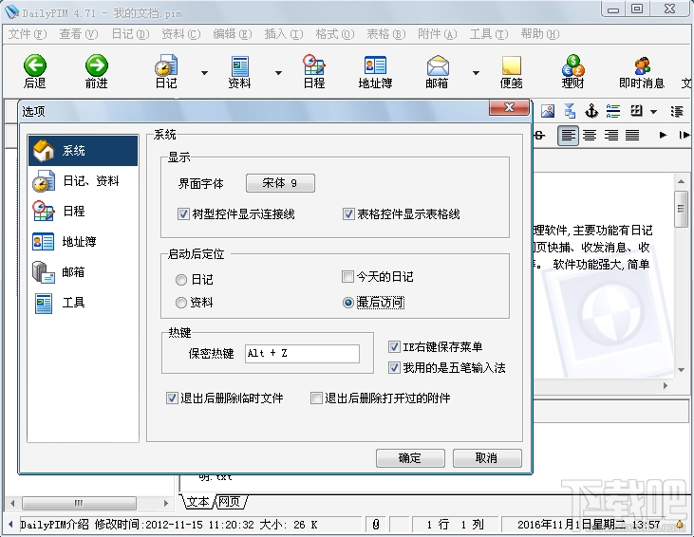Open the 日程 schedule toolbar icon
The width and height of the screenshot is (694, 537).
pyautogui.click(x=314, y=65)
